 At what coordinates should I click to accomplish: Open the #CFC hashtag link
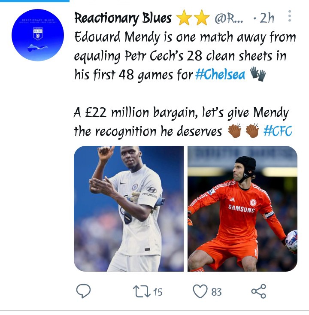click(x=278, y=131)
